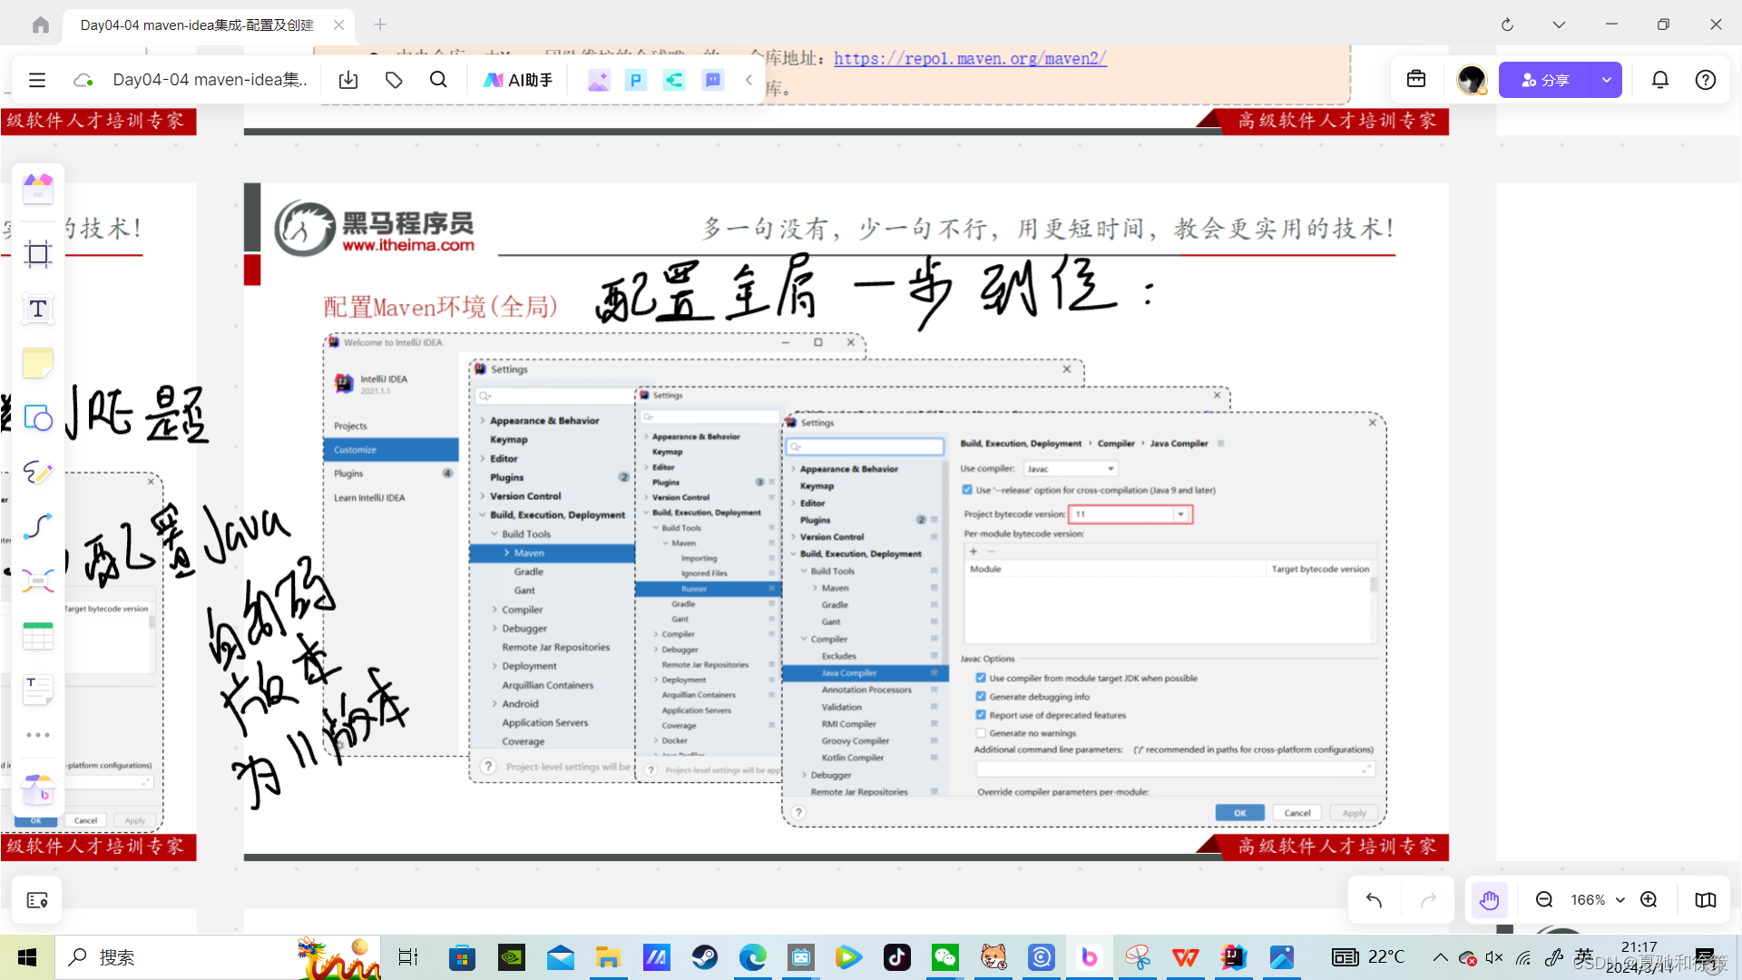
Task: Open the repo1.maven.org/maven2 link
Action: (970, 58)
